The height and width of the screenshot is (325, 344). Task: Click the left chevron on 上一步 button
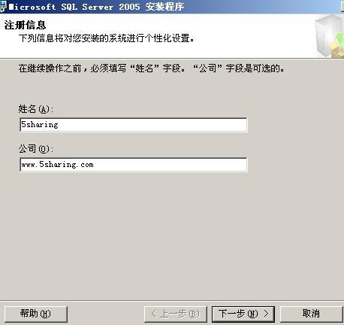tap(154, 314)
